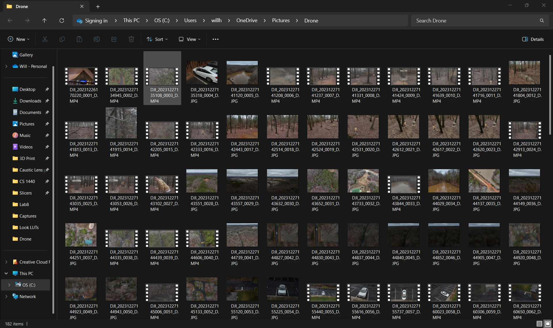The height and width of the screenshot is (328, 553).
Task: Click the vertical scrollbar in file pane
Action: [x=550, y=95]
